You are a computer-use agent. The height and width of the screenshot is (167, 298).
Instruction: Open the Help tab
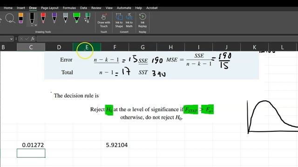pos(139,8)
